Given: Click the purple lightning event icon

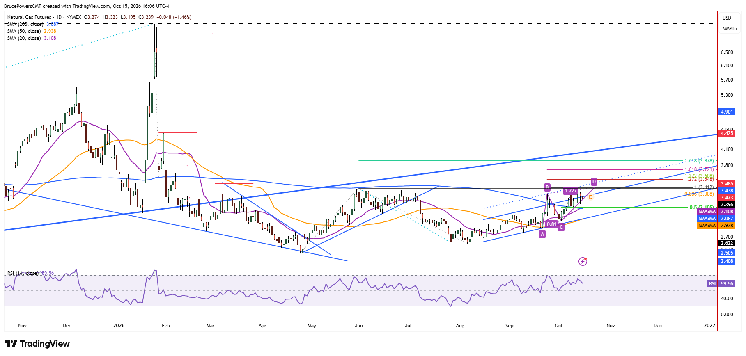Looking at the screenshot, I should (583, 261).
